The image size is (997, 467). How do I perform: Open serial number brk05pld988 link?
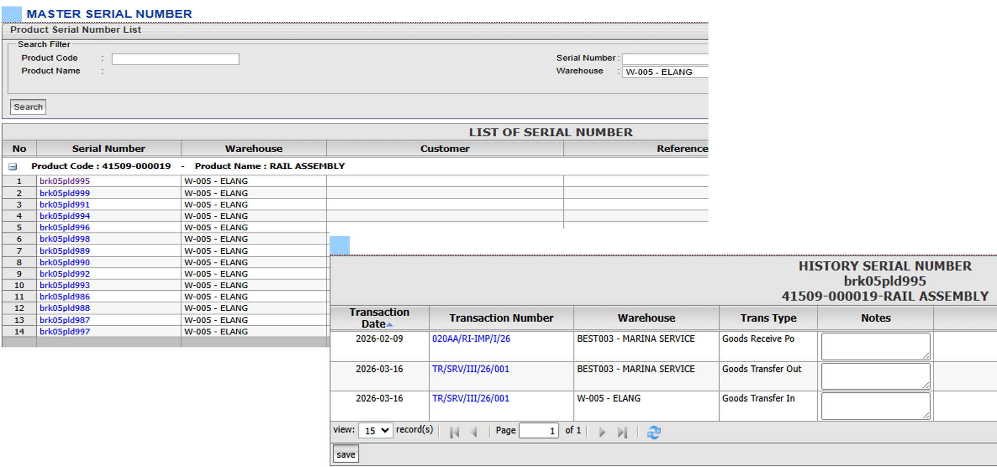[x=65, y=308]
